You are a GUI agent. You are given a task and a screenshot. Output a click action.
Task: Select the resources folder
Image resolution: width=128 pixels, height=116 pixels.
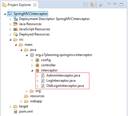click(x=37, y=96)
